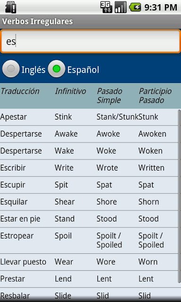This screenshot has height=302, width=181.
Task: Tap the 3G data connection icon
Action: point(106,8)
